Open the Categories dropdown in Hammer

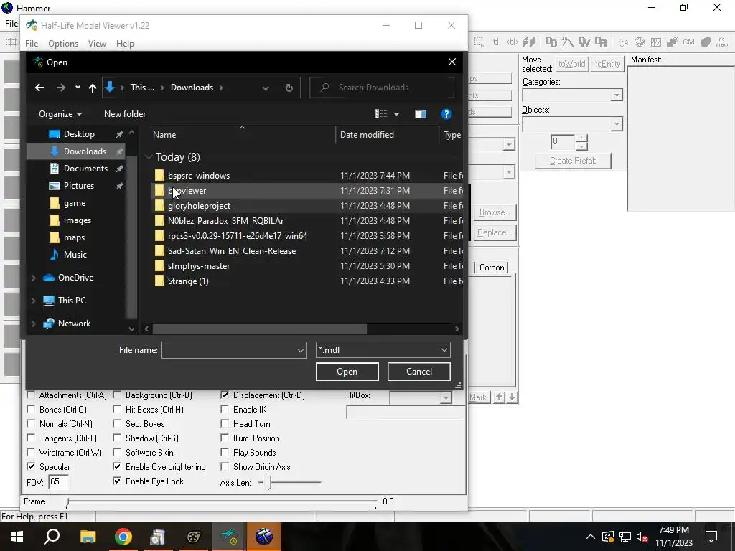tap(617, 95)
